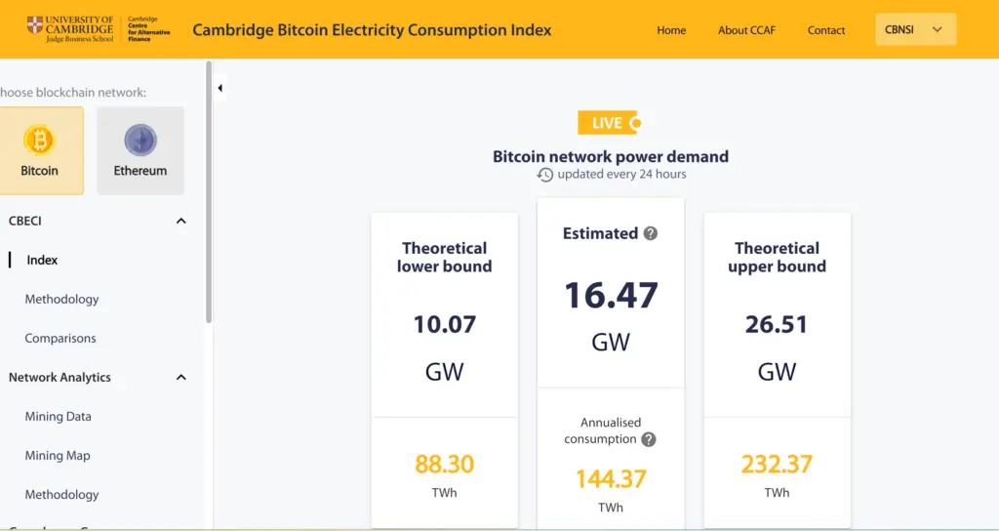Select the Bitcoin network card
Screen dimensions: 999x531
[x=41, y=150]
